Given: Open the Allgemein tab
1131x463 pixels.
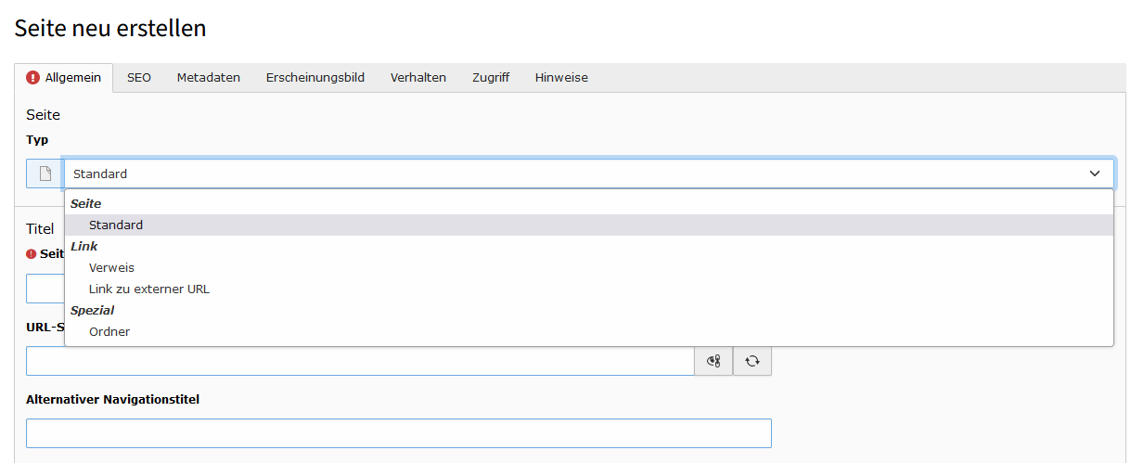Looking at the screenshot, I should click(x=64, y=78).
